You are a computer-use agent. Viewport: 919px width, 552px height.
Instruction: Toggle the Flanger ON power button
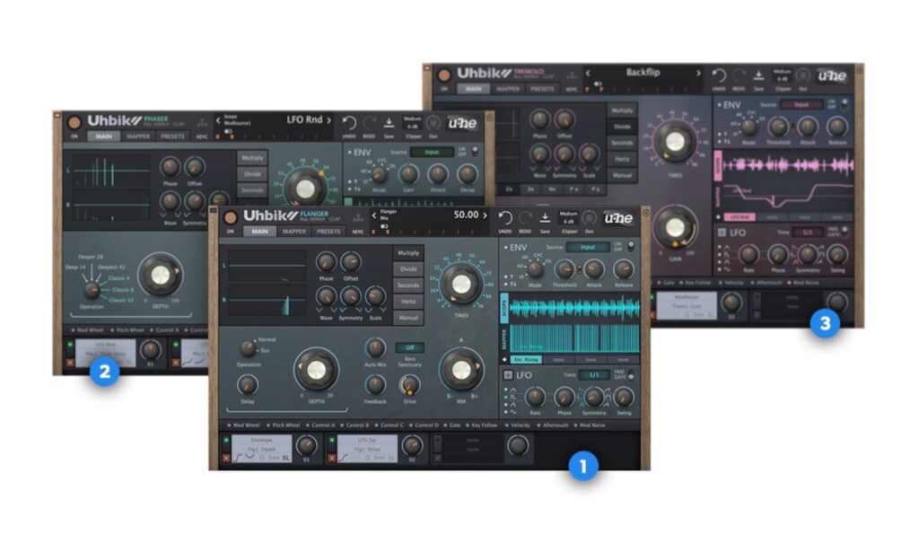coord(229,218)
